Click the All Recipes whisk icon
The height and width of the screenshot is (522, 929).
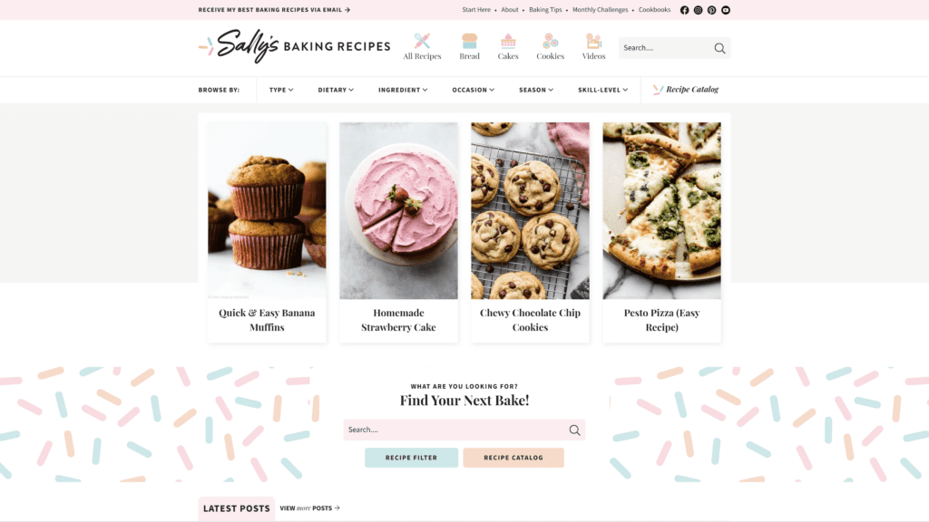pyautogui.click(x=422, y=41)
